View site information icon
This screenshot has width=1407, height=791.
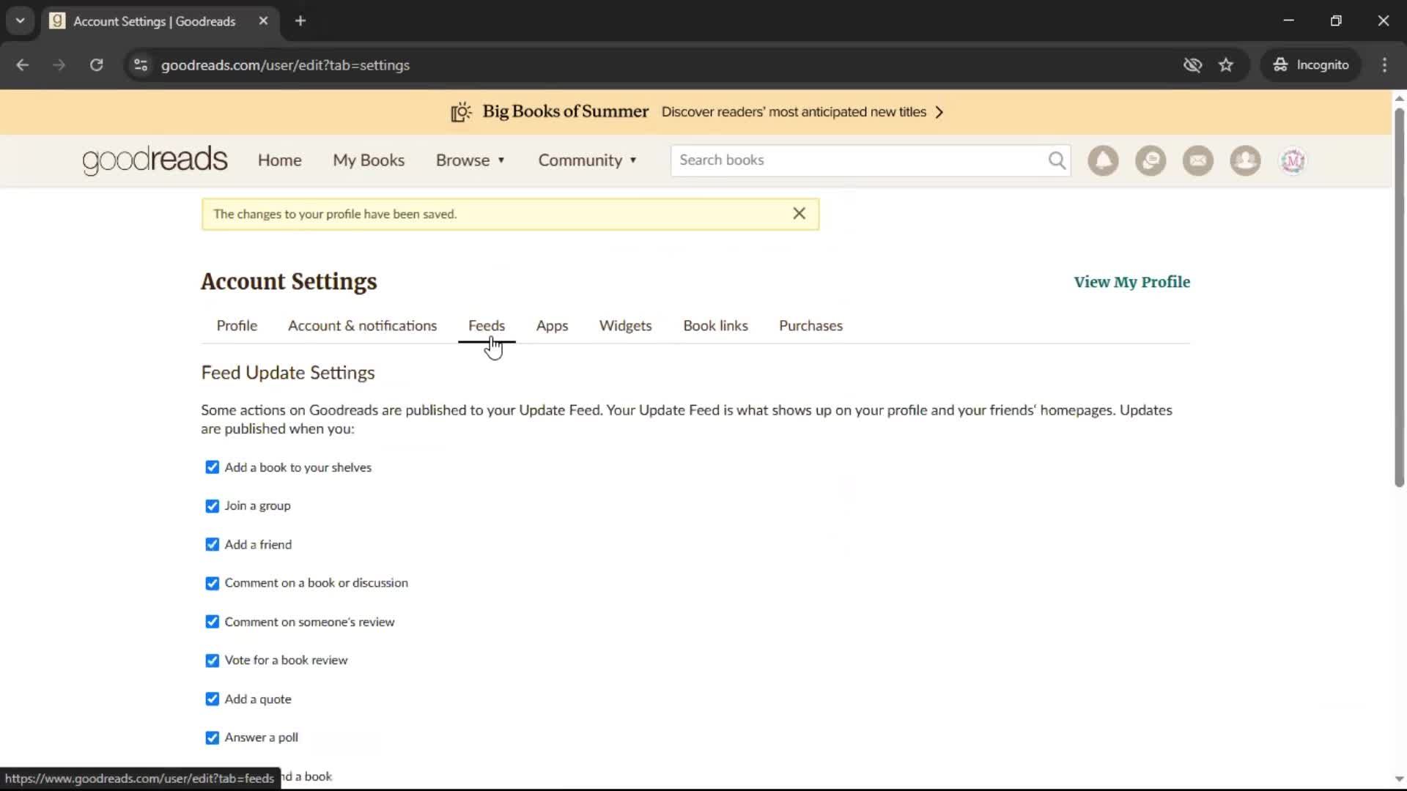click(x=141, y=65)
